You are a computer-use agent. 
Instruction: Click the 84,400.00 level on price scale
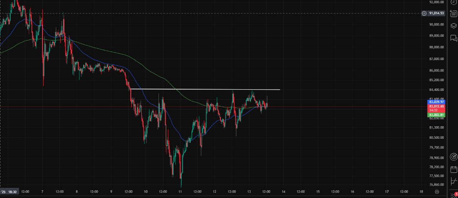click(436, 90)
